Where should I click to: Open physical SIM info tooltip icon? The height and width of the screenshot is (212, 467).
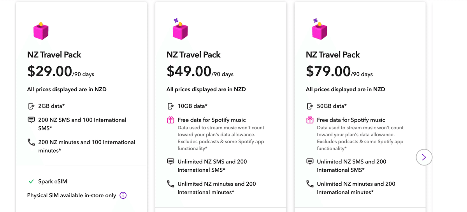(x=123, y=195)
